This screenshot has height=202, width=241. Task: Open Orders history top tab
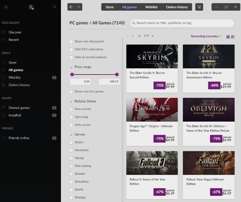pos(177,7)
